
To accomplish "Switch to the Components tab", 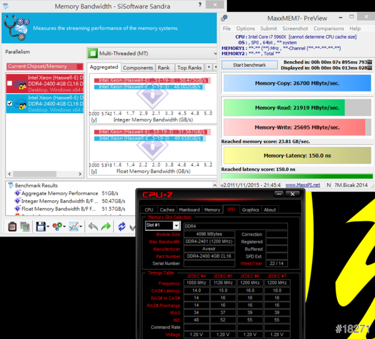I will (x=138, y=68).
